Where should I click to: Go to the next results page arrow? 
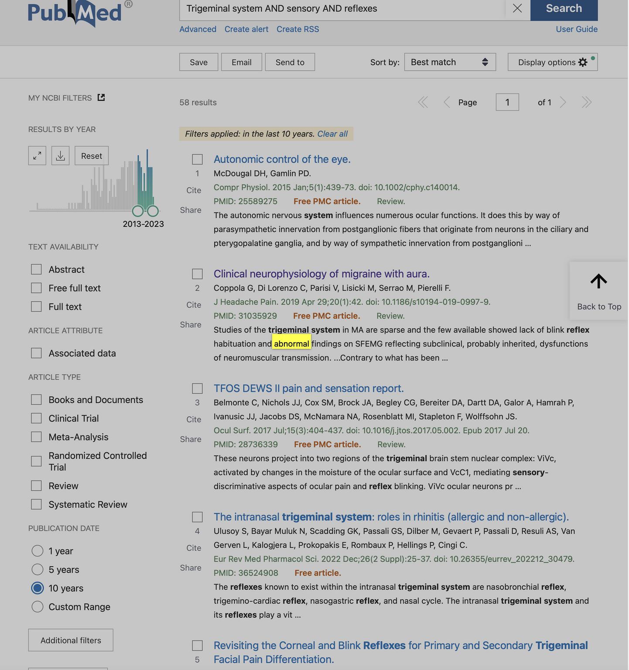point(563,102)
